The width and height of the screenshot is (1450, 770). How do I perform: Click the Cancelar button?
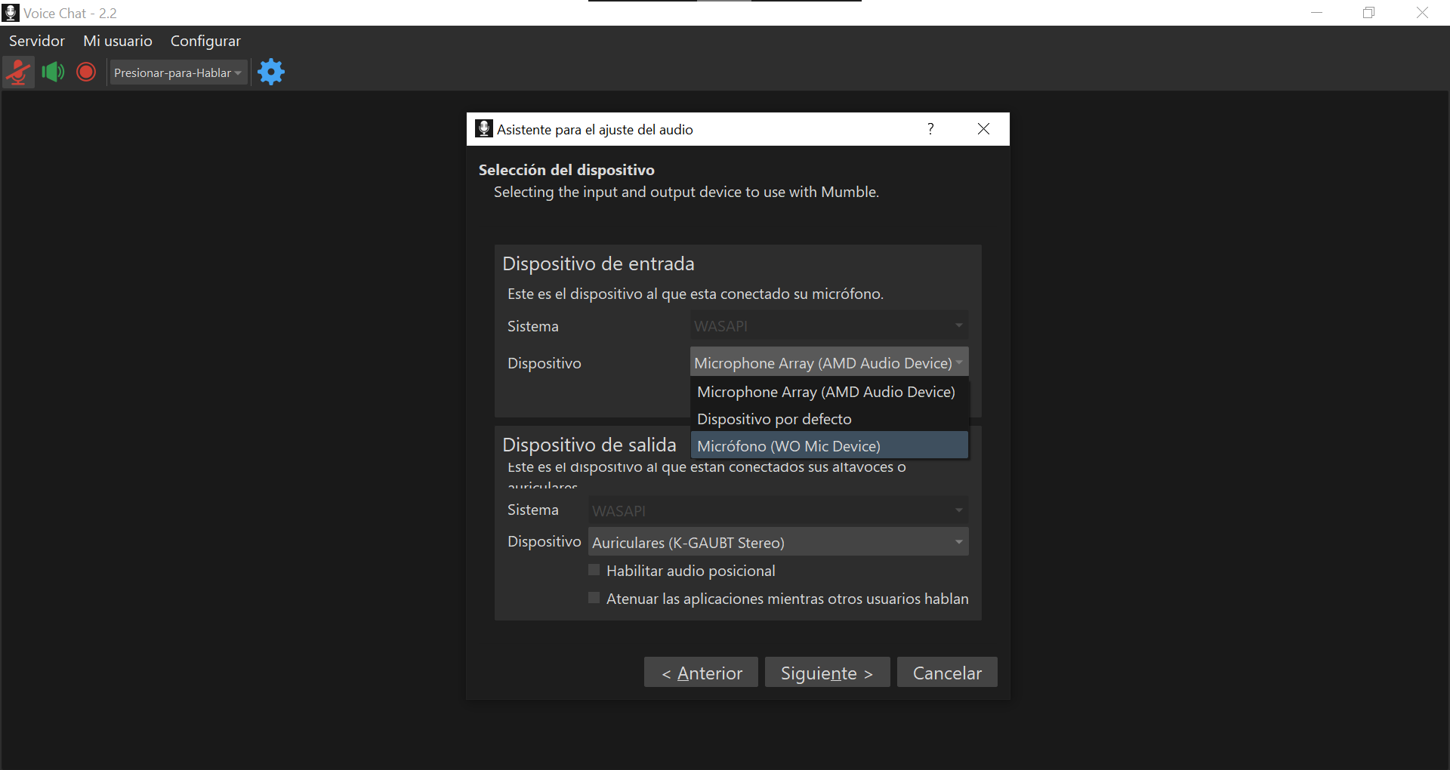(x=947, y=673)
